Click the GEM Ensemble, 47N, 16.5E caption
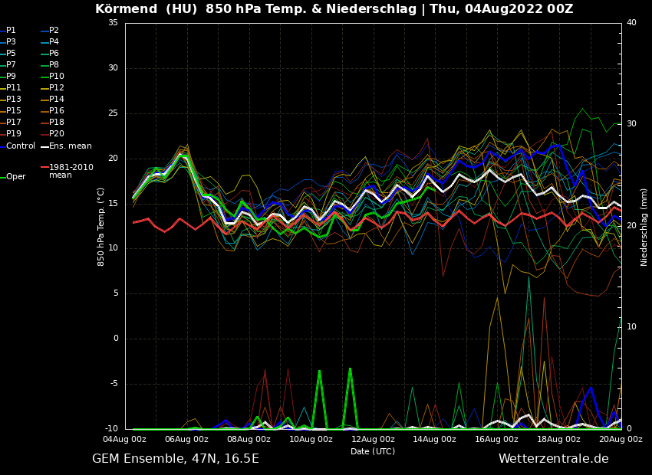Screen dimensions: 652x475 coord(176,459)
